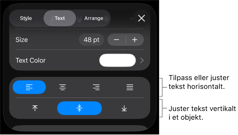Justify text across full width
This screenshot has width=238, height=135.
pyautogui.click(x=130, y=87)
